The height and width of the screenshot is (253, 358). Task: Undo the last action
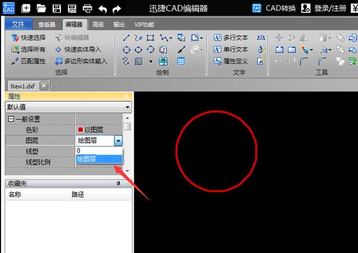[102, 9]
